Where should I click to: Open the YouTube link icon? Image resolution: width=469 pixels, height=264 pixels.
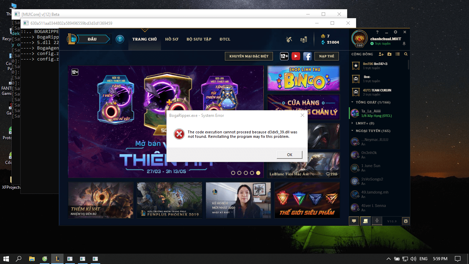click(x=296, y=56)
